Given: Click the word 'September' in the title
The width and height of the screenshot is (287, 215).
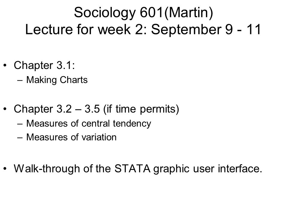Looking at the screenshot, I should click(186, 30).
